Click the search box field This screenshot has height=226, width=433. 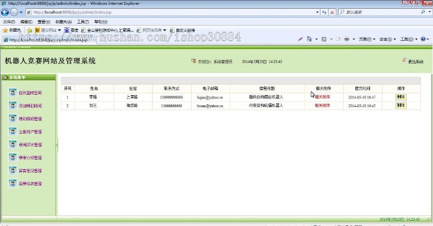pyautogui.click(x=382, y=12)
